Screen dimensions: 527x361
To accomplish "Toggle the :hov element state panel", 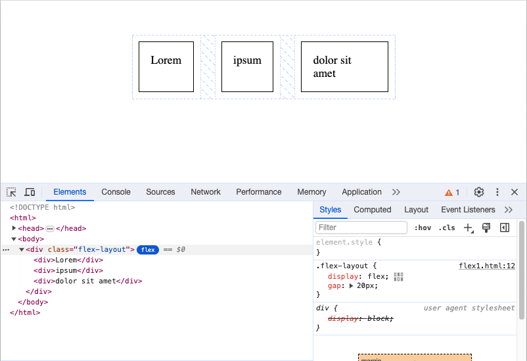I will tap(423, 228).
